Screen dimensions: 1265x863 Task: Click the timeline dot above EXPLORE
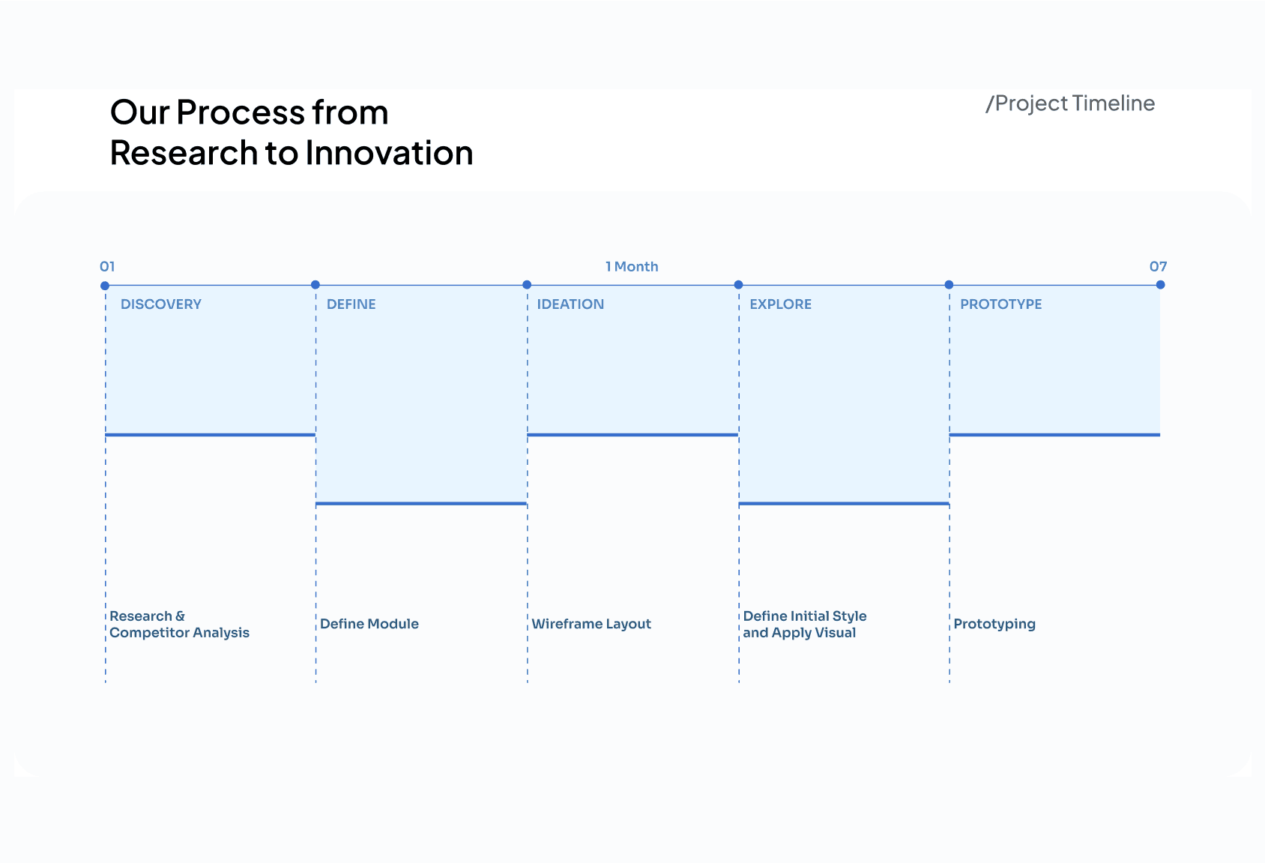(738, 285)
